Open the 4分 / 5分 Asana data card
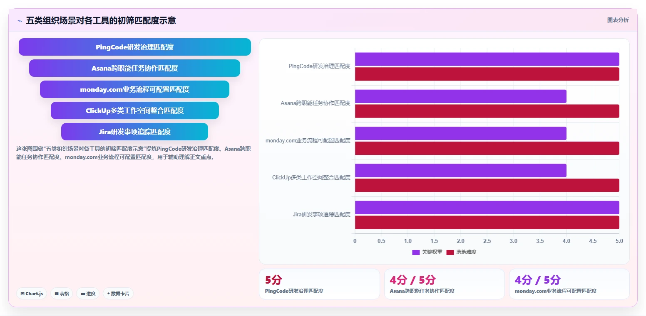The height and width of the screenshot is (316, 646). [x=444, y=284]
